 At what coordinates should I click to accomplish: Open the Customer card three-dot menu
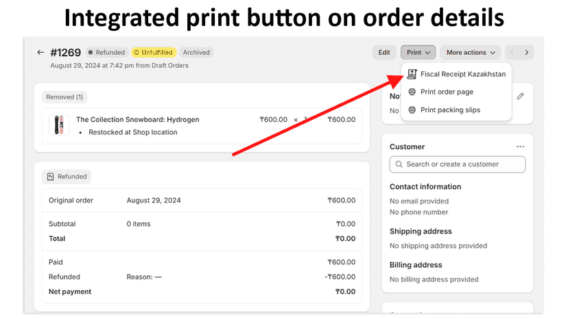click(520, 146)
